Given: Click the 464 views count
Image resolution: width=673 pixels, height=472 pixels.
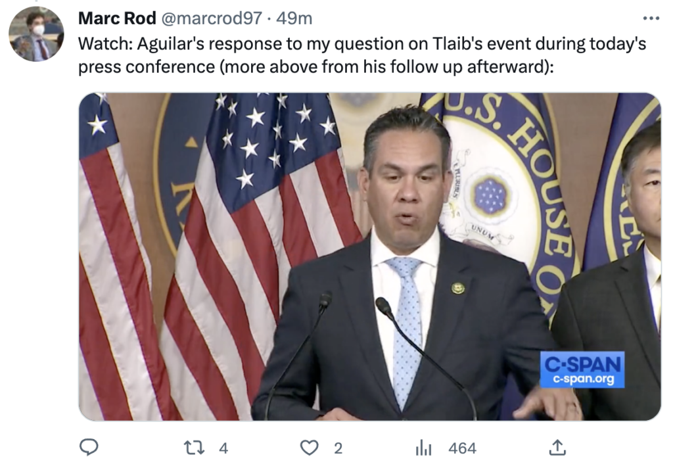Looking at the screenshot, I should 462,448.
